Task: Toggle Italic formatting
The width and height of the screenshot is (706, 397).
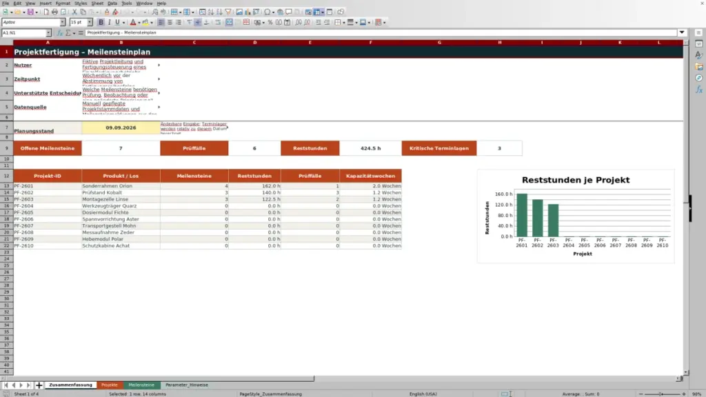Action: point(109,23)
